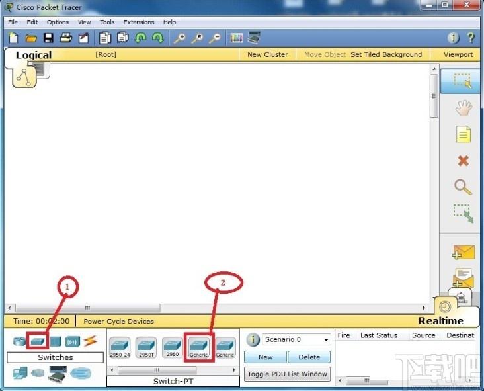
Task: Click Set Tiled Background
Action: (x=386, y=54)
